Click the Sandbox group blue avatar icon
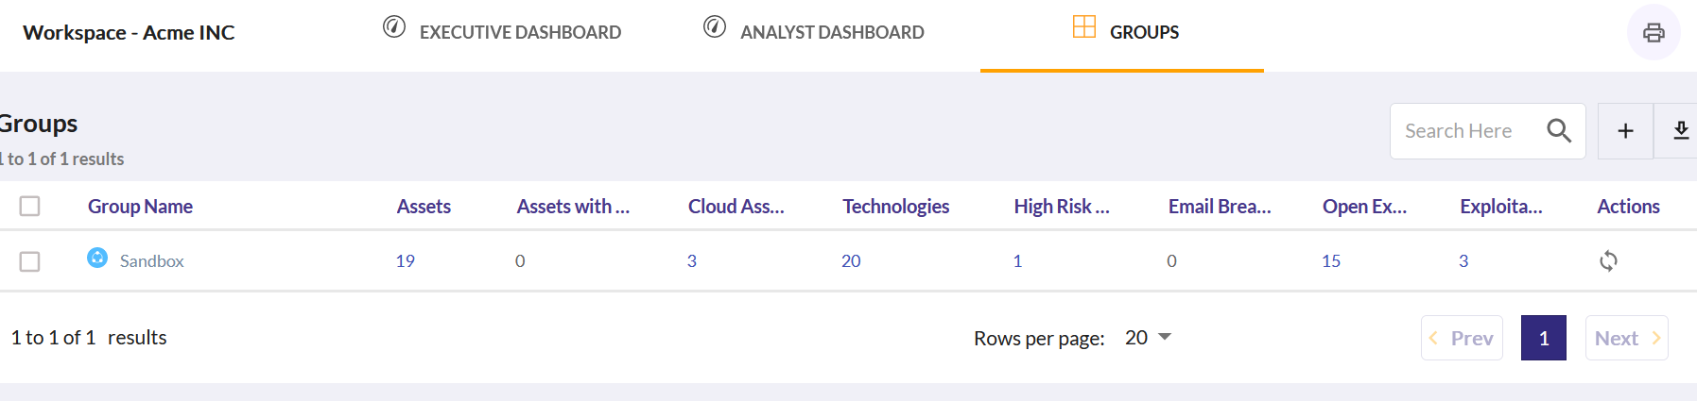Image resolution: width=1697 pixels, height=401 pixels. pos(97,258)
